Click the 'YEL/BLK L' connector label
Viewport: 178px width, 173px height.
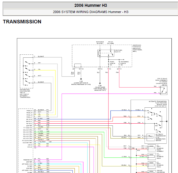[125, 138]
